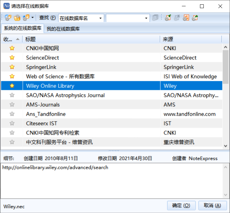Image resolution: width=230 pixels, height=213 pixels.
Task: Star 中文科刊服务平台 - 维普资讯 as favorite
Action: coord(12,142)
